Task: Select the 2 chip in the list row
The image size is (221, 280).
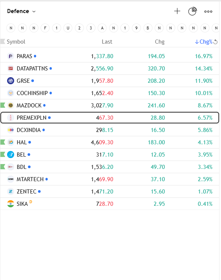Action: [x=79, y=28]
